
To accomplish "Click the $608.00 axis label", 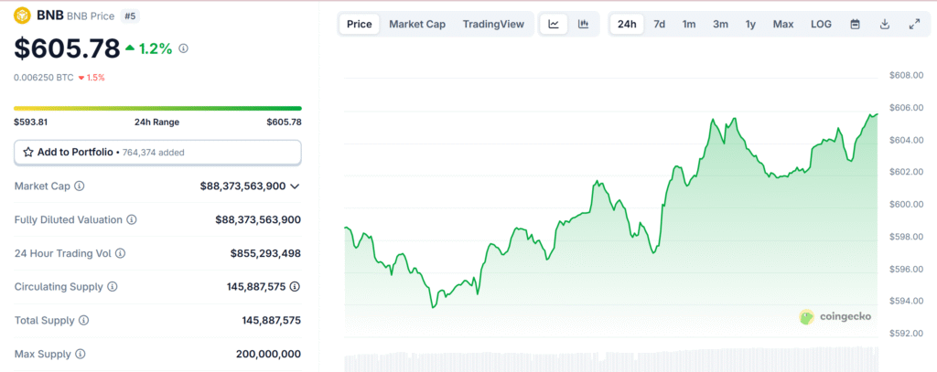I will click(907, 75).
